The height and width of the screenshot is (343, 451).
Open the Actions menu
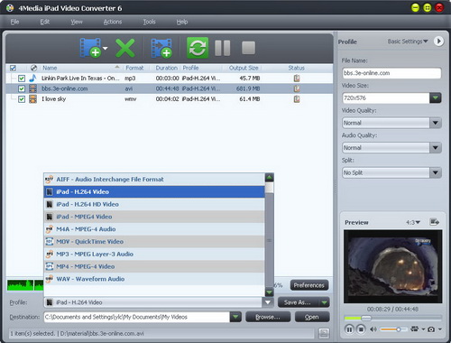[113, 22]
